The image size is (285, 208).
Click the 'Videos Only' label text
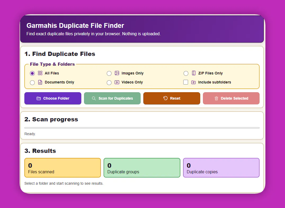132,82
